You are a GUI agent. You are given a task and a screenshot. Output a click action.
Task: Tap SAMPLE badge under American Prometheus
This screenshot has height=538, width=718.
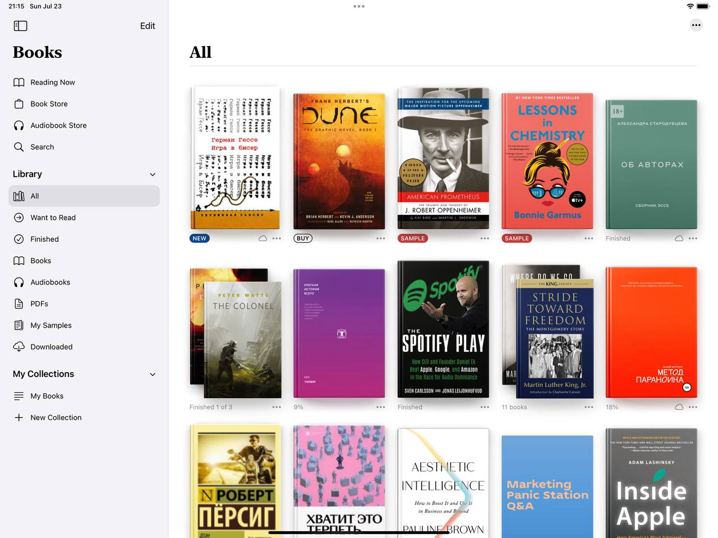[413, 238]
